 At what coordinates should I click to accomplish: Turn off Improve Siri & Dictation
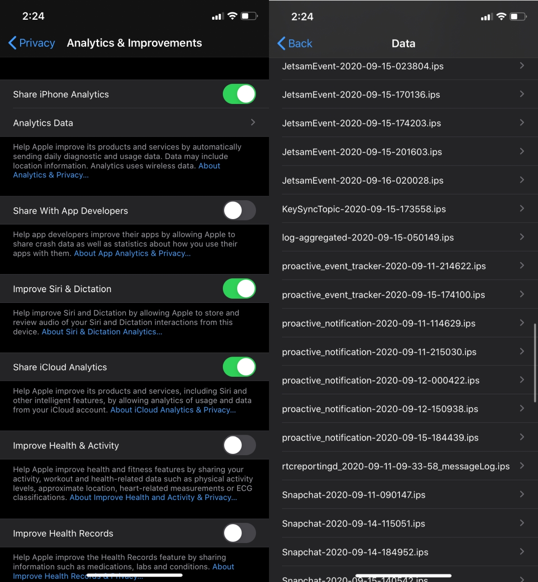pos(239,289)
